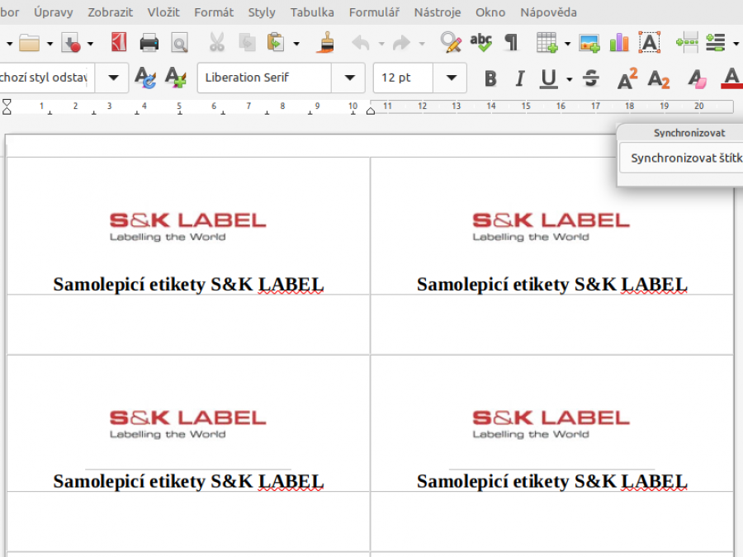The image size is (743, 557).
Task: Open Find and Replace icon
Action: click(x=451, y=42)
